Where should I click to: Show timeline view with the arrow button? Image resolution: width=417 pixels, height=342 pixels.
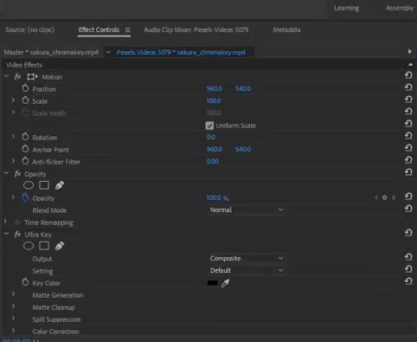click(409, 52)
